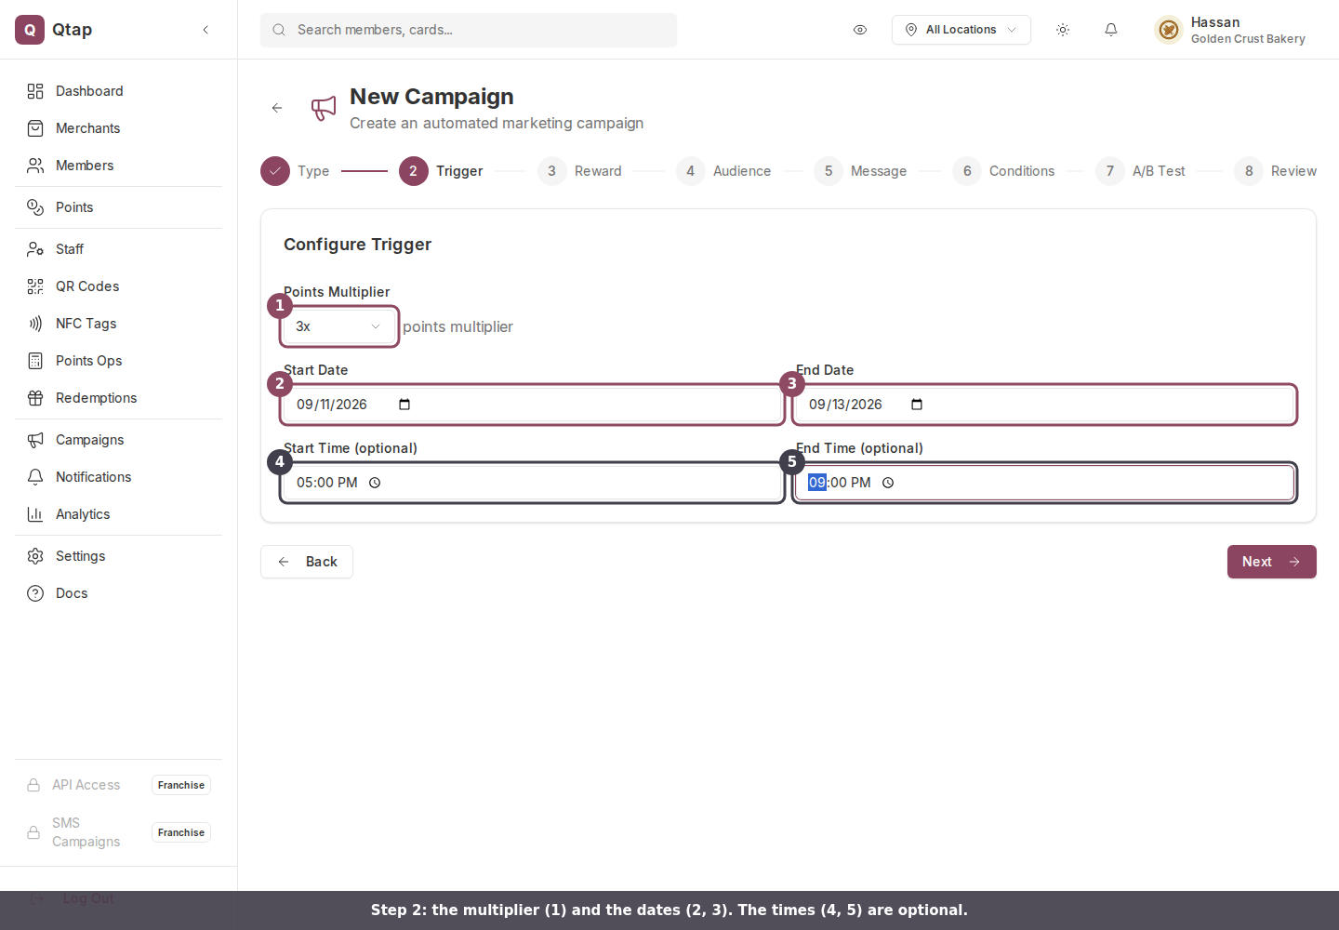Image resolution: width=1339 pixels, height=930 pixels.
Task: Open the Start Date calendar picker icon
Action: coord(404,405)
